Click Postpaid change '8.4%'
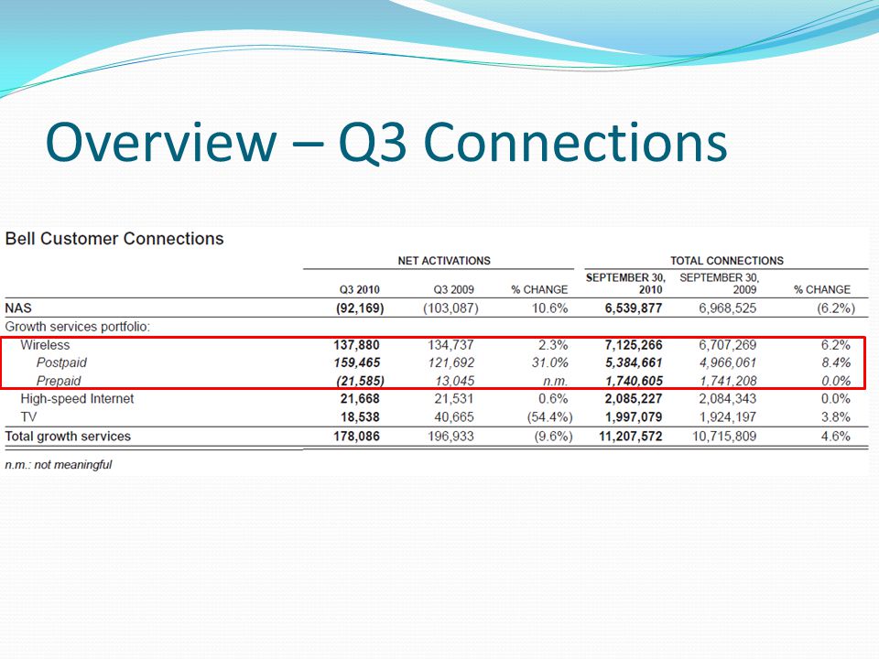Screen dimensions: 879x659 pos(836,363)
